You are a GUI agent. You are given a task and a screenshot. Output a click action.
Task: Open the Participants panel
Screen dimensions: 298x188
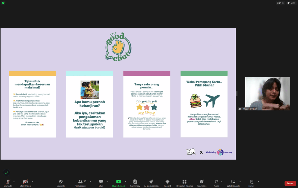point(80,182)
